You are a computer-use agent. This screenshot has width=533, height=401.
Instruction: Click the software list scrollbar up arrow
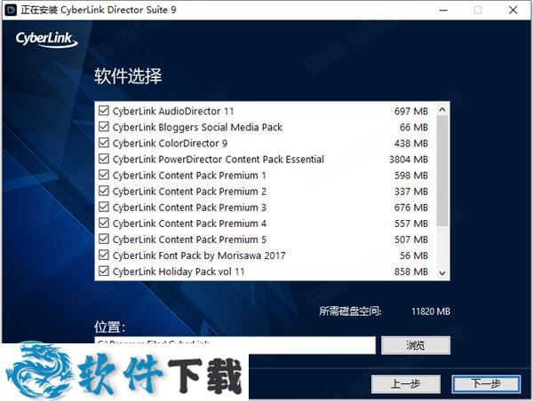[442, 107]
